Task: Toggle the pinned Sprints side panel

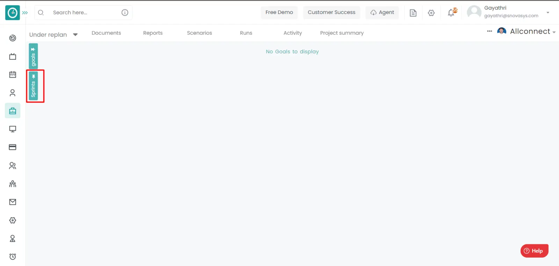Action: click(x=33, y=86)
